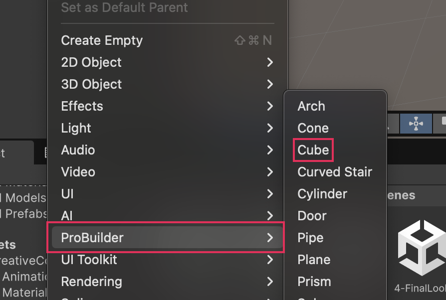
Task: Open the Effects submenu
Action: [82, 106]
